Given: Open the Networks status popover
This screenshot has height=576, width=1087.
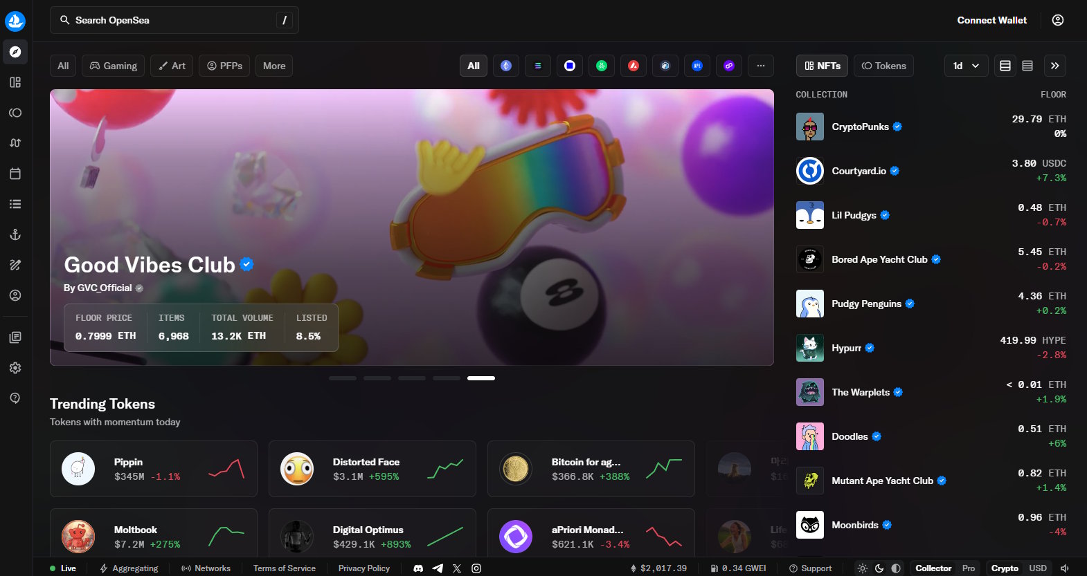Looking at the screenshot, I should tap(206, 568).
